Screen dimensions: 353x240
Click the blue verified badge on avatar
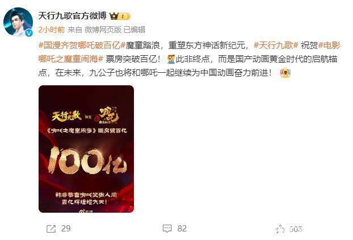point(29,33)
